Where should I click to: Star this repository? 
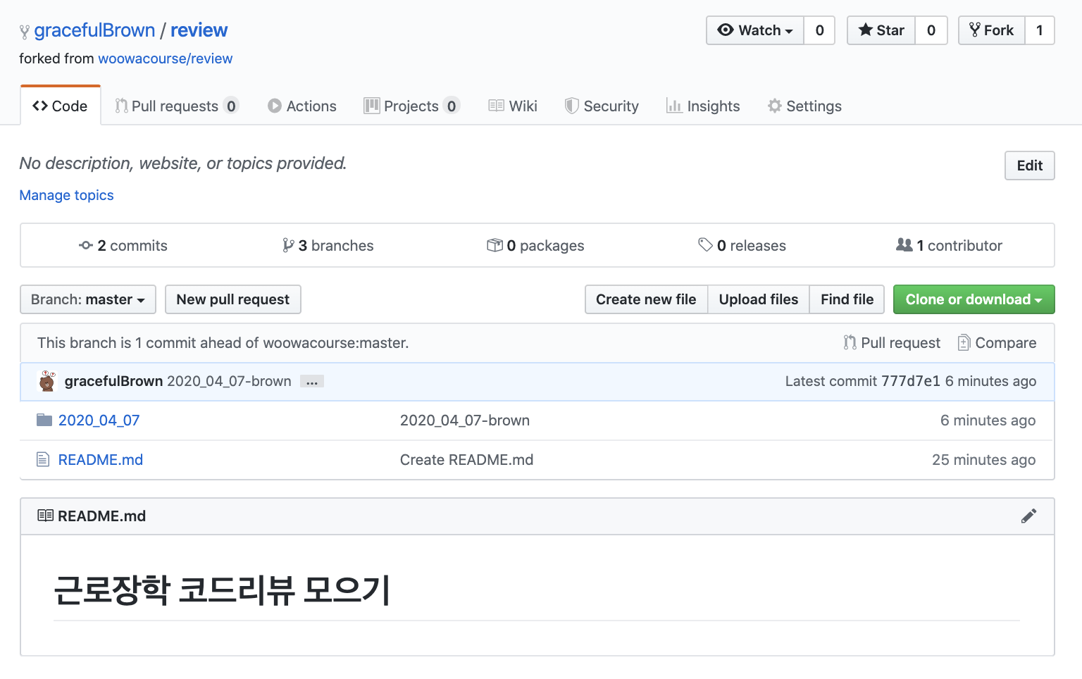pyautogui.click(x=881, y=30)
